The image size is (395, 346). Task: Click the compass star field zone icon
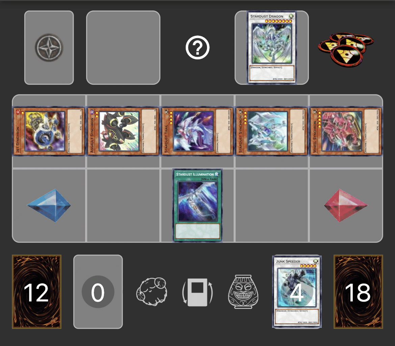tap(49, 48)
